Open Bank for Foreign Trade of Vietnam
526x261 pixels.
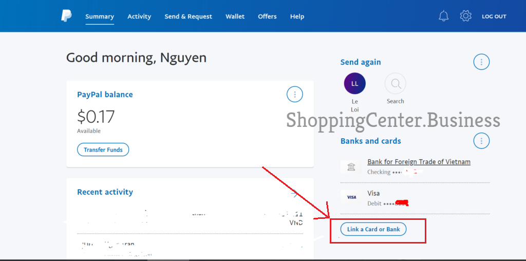pos(419,162)
